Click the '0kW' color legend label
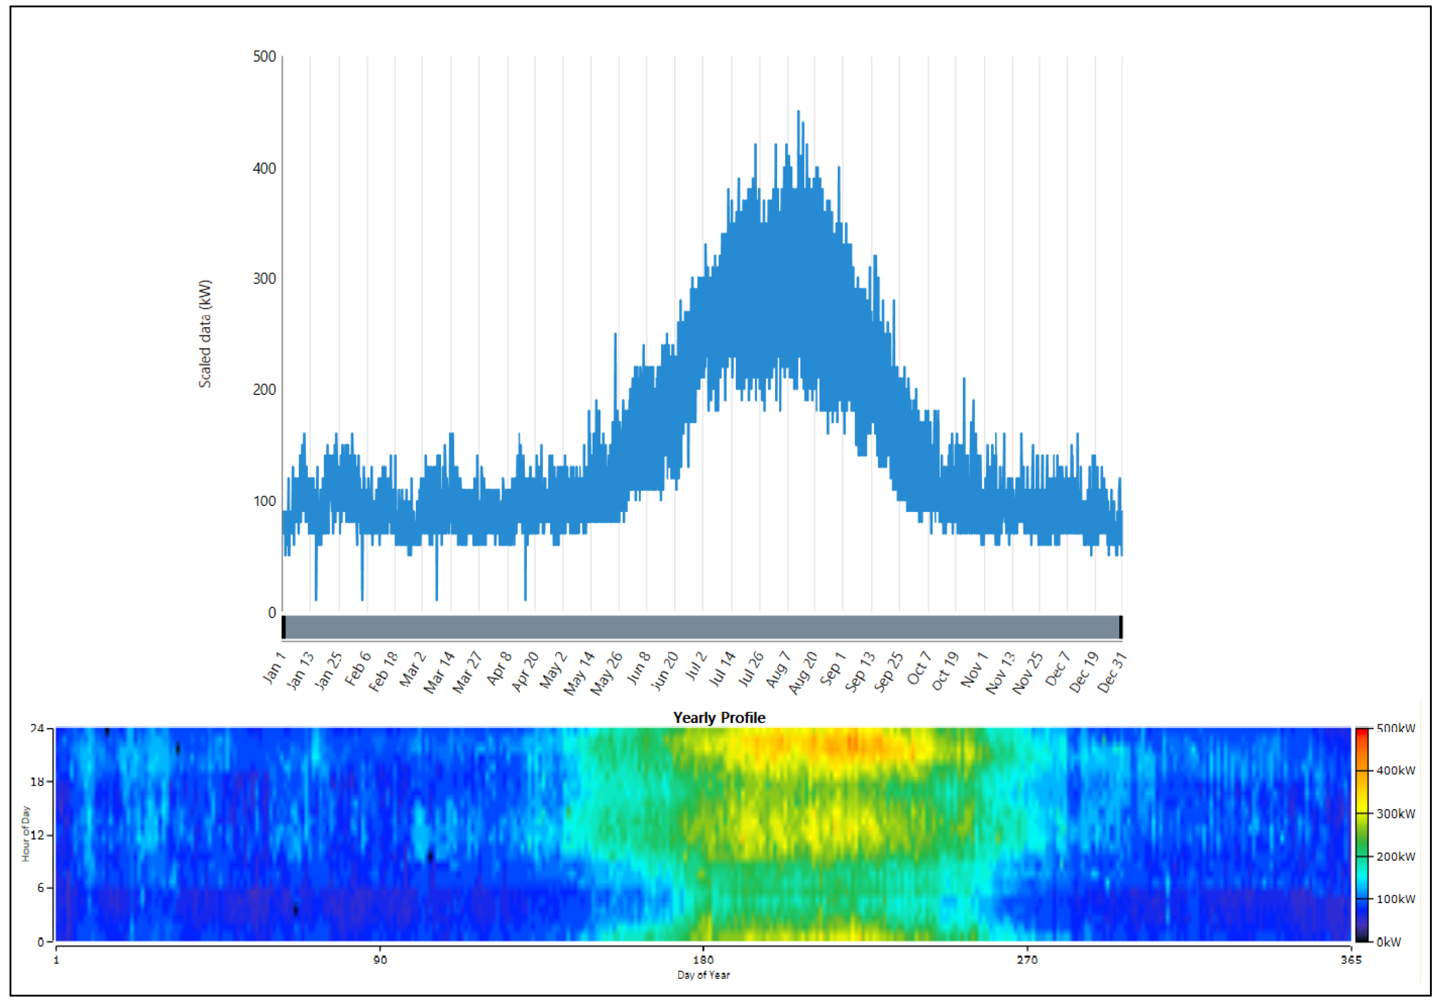 (x=1388, y=942)
